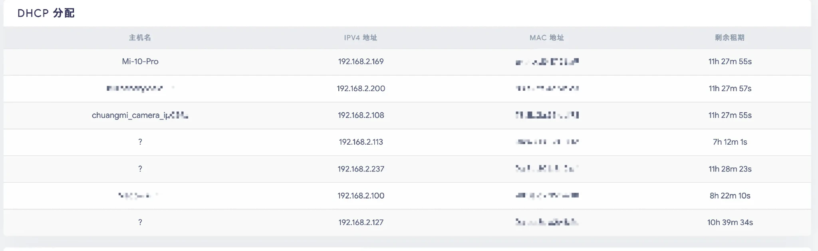Viewport: 818px width, 251px height.
Task: Click IP address 192.168.2.113
Action: pos(361,142)
